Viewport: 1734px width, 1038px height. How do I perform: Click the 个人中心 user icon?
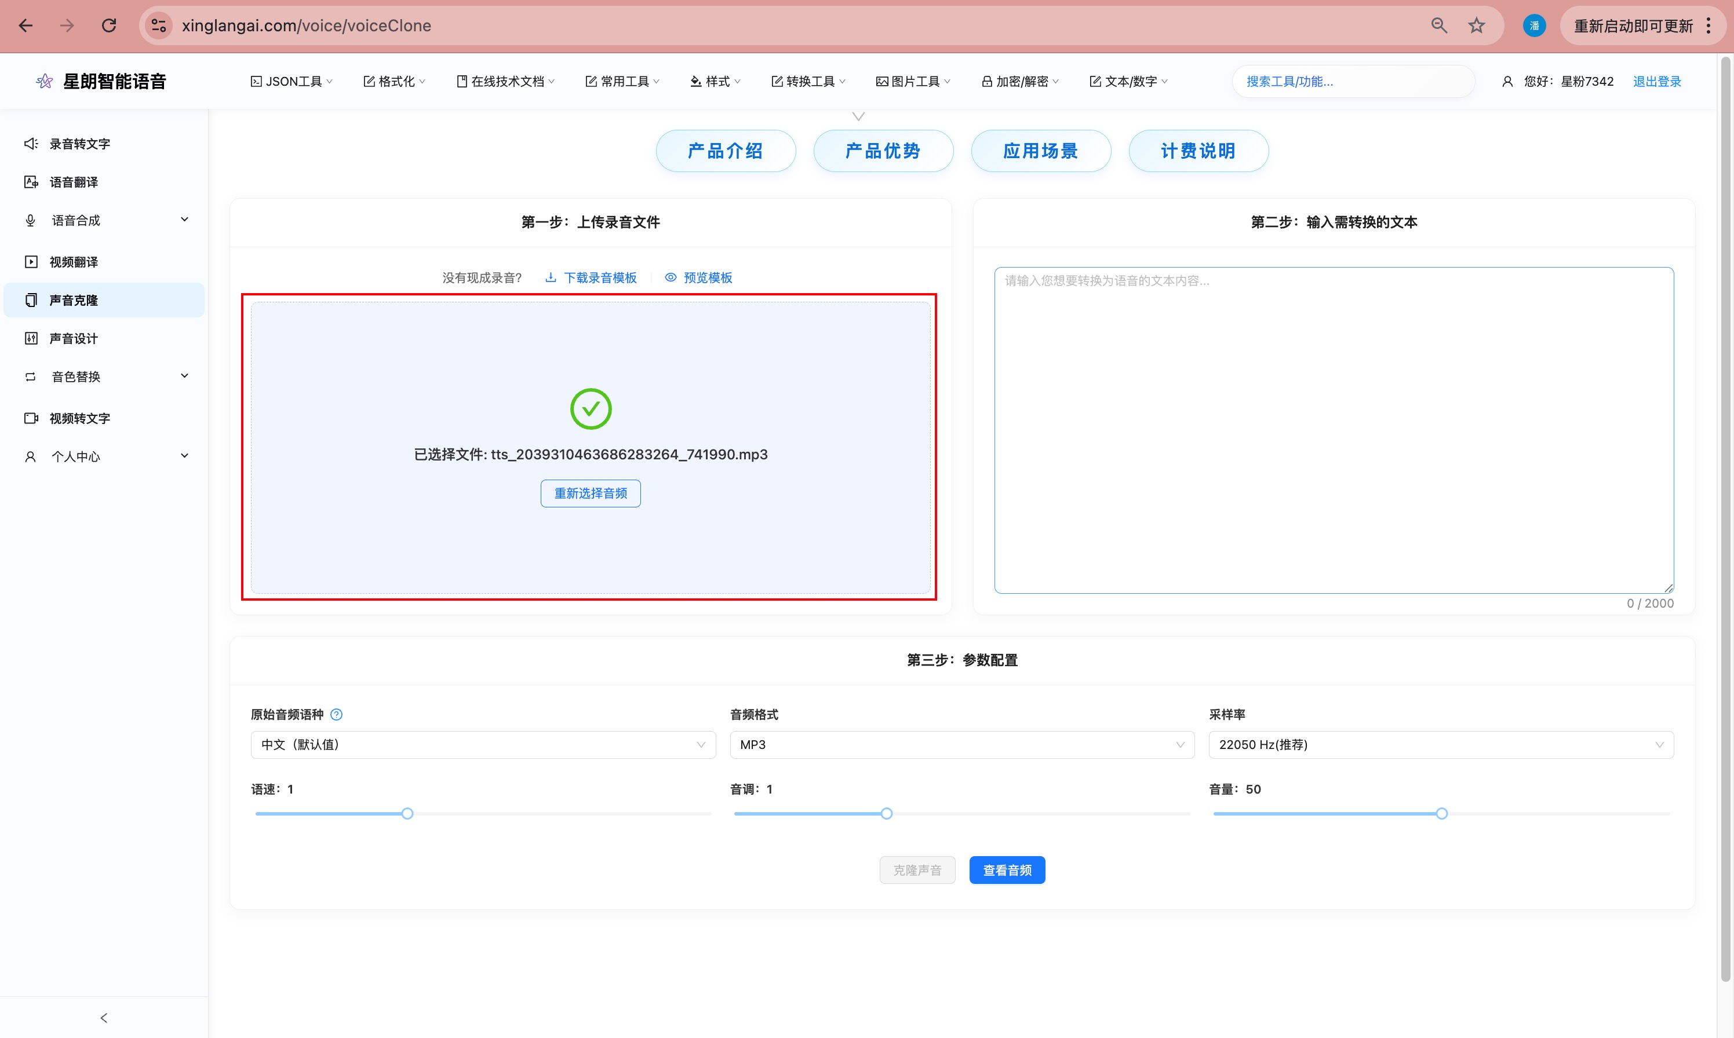pos(31,457)
